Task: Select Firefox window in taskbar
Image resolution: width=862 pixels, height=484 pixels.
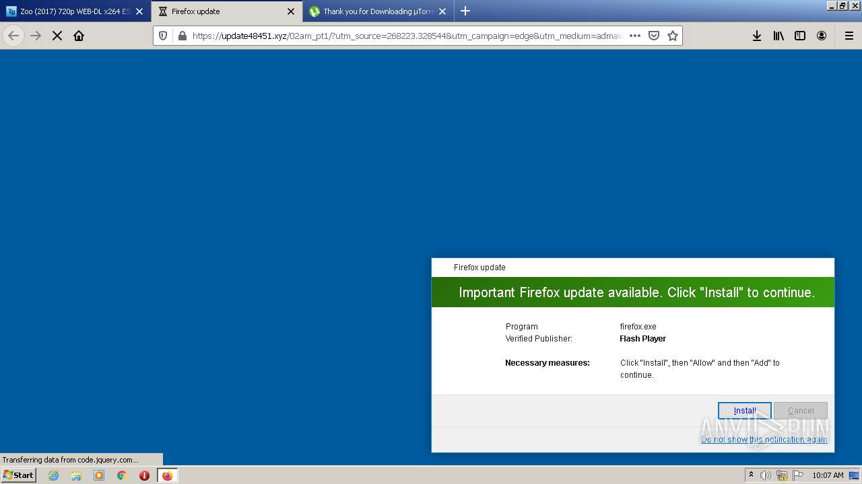Action: 167,475
